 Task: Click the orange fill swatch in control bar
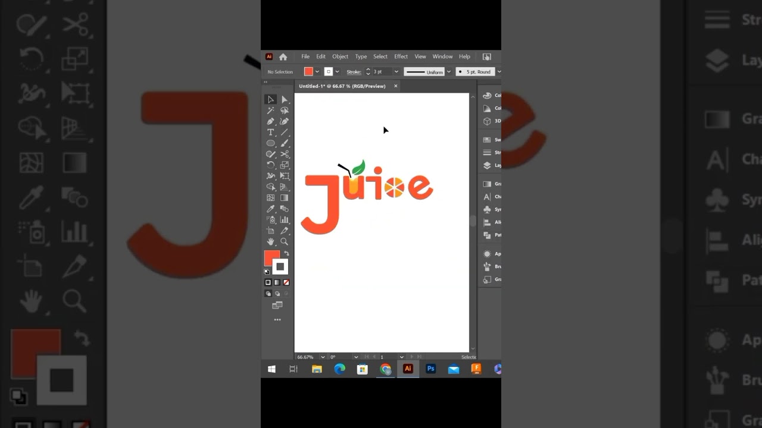point(308,72)
